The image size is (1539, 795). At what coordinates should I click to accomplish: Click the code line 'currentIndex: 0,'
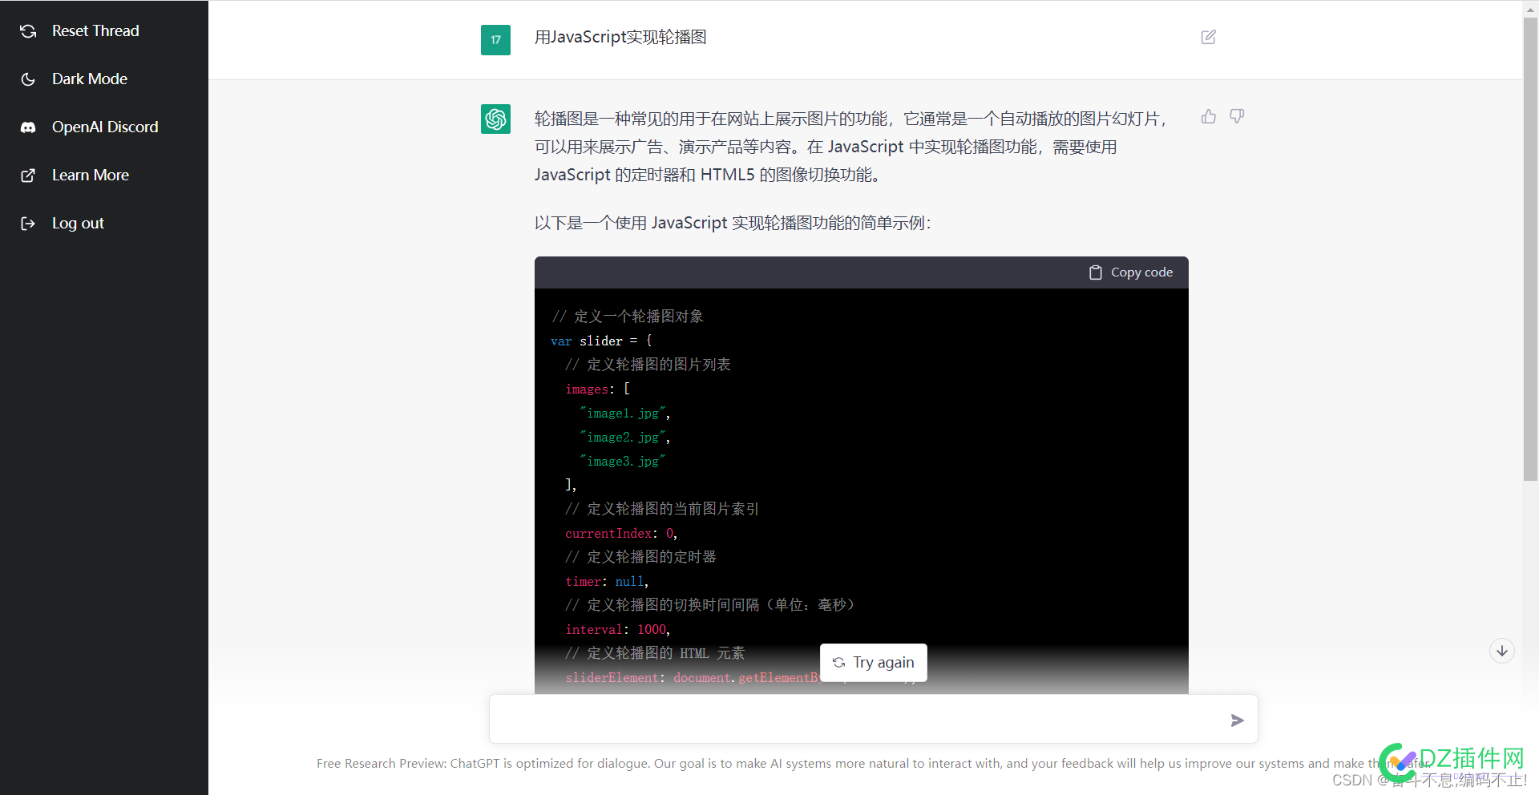(x=621, y=534)
